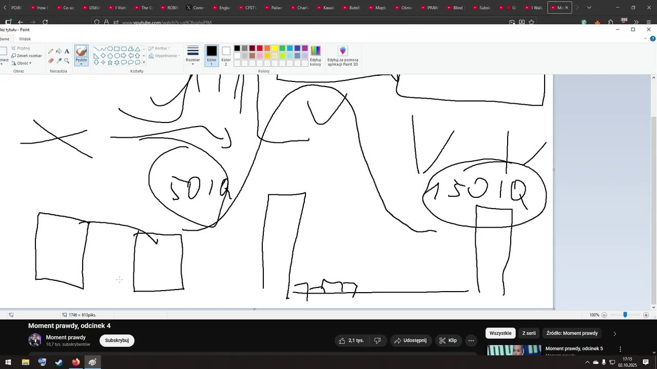The width and height of the screenshot is (657, 369).
Task: Pick the hexagon shape from Kształty
Action: [117, 55]
